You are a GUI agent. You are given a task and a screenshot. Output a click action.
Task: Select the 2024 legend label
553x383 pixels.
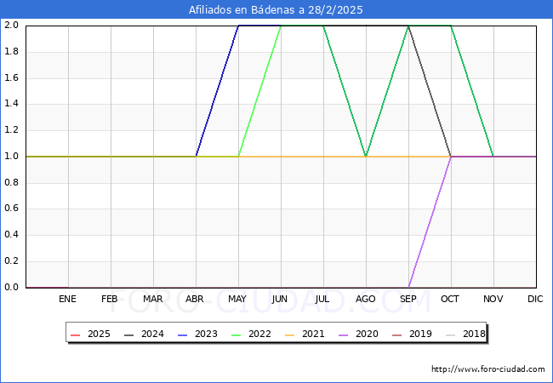tap(152, 334)
